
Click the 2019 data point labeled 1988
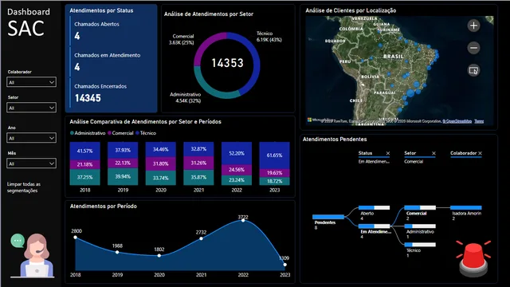click(117, 252)
